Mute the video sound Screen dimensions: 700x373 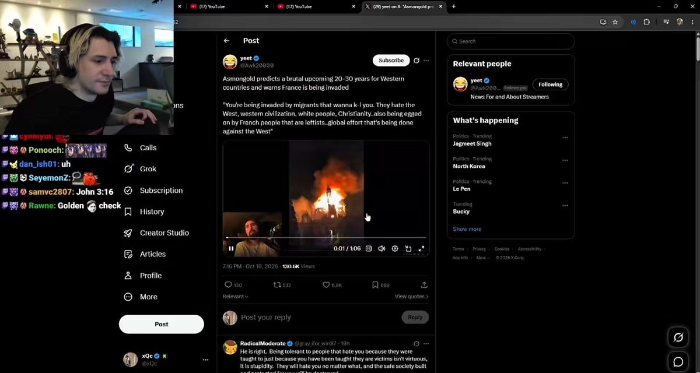381,248
